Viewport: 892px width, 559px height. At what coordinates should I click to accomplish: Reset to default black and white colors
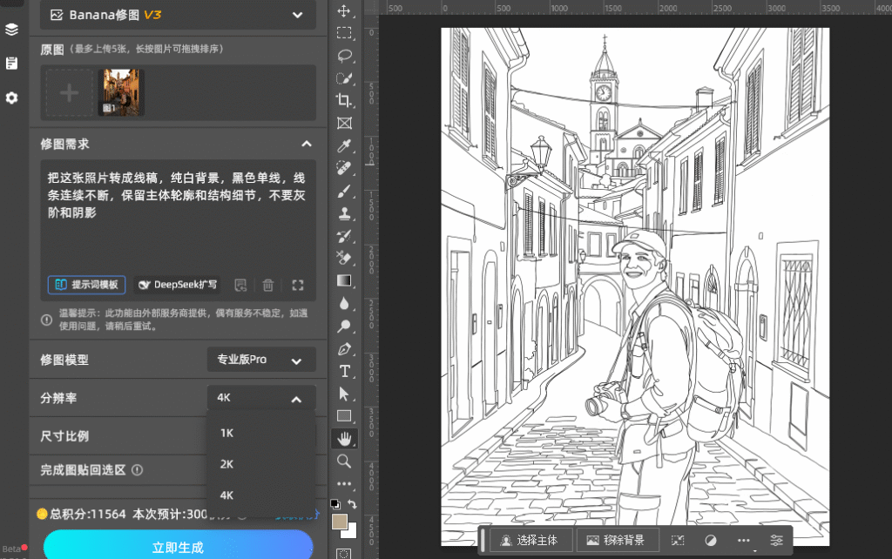point(335,504)
